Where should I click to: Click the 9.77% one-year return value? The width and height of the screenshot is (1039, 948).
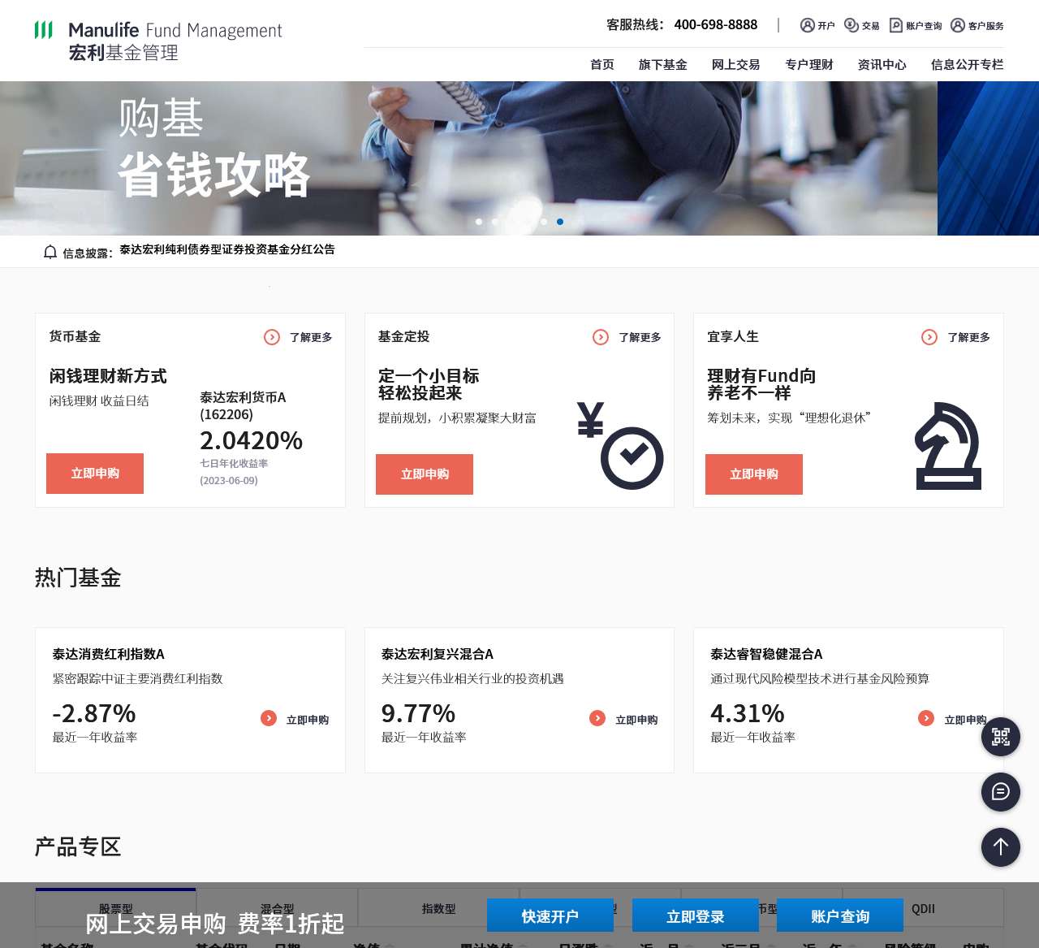pyautogui.click(x=419, y=713)
